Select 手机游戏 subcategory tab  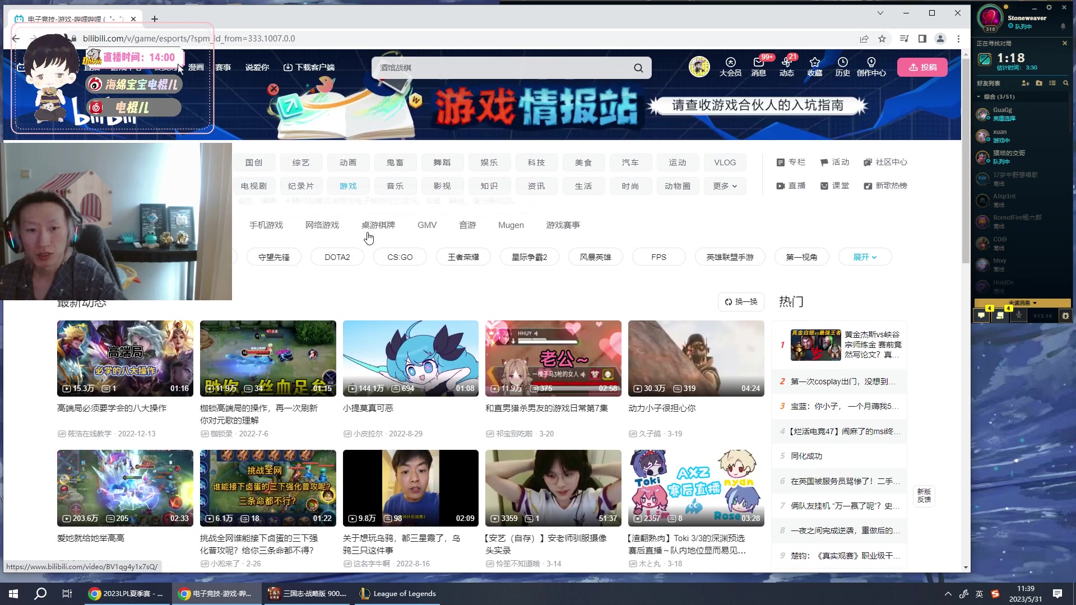pyautogui.click(x=266, y=225)
